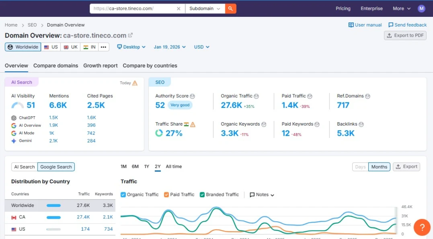433x239 pixels.
Task: Switch to the Compare domains tab
Action: (x=56, y=66)
